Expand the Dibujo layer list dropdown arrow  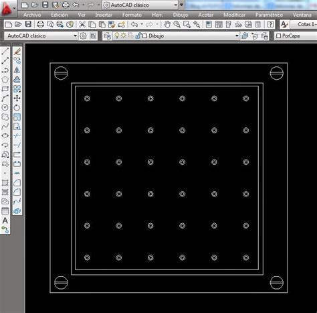[237, 36]
